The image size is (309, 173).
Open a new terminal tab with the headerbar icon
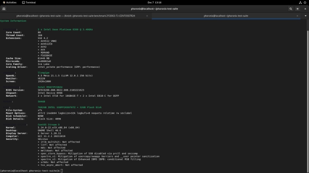[4, 9]
